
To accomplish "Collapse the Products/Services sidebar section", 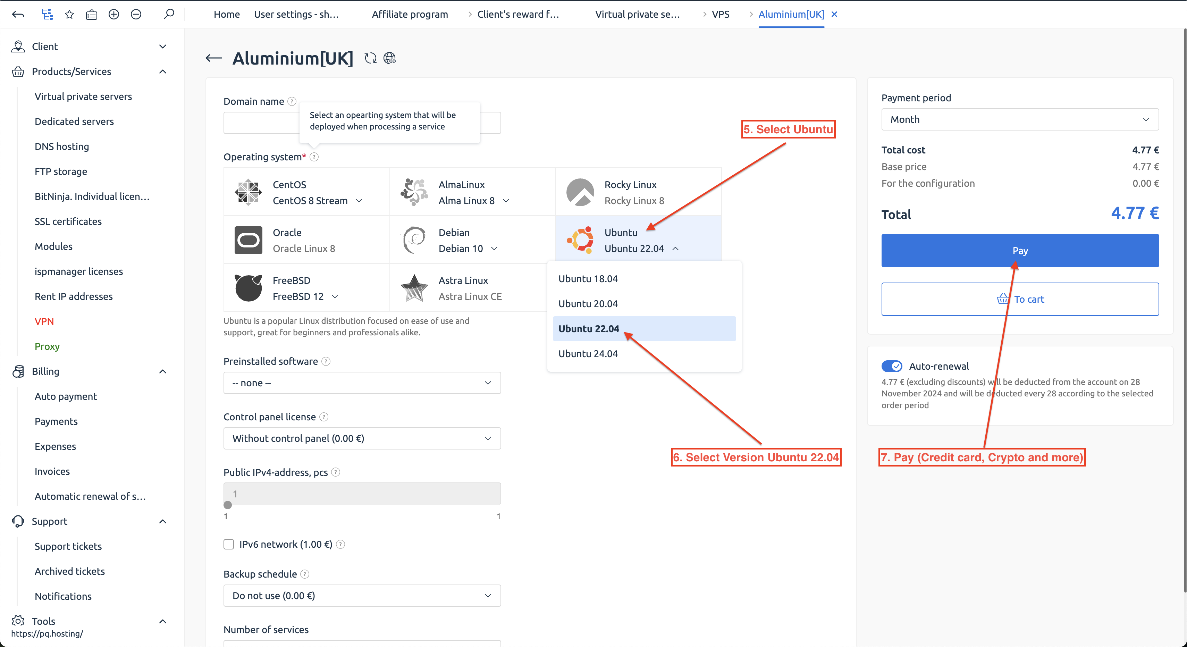I will [x=163, y=72].
